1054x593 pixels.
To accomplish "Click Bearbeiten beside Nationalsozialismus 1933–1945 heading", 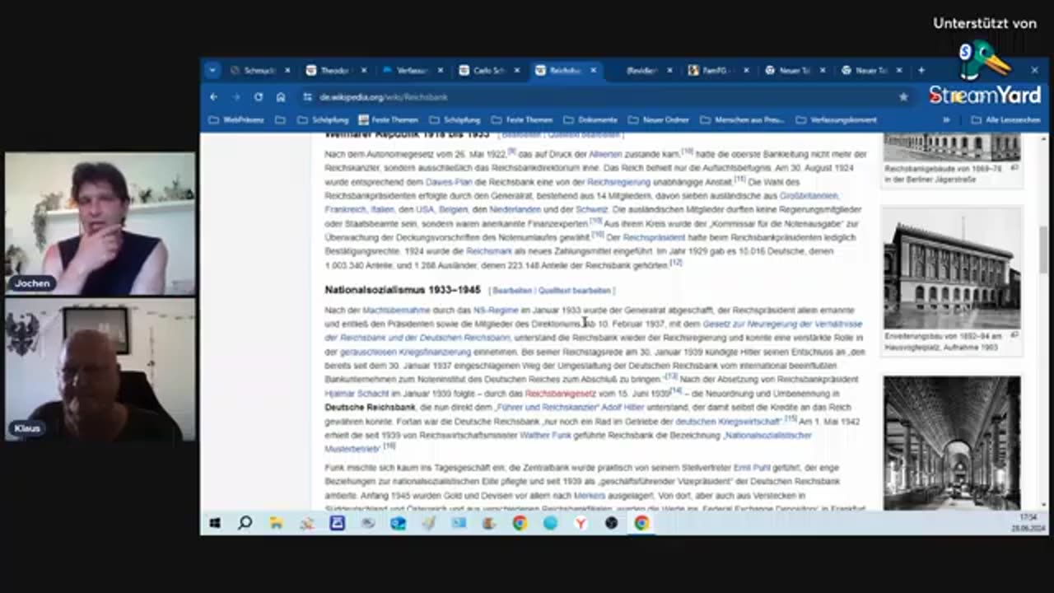I will (x=511, y=291).
